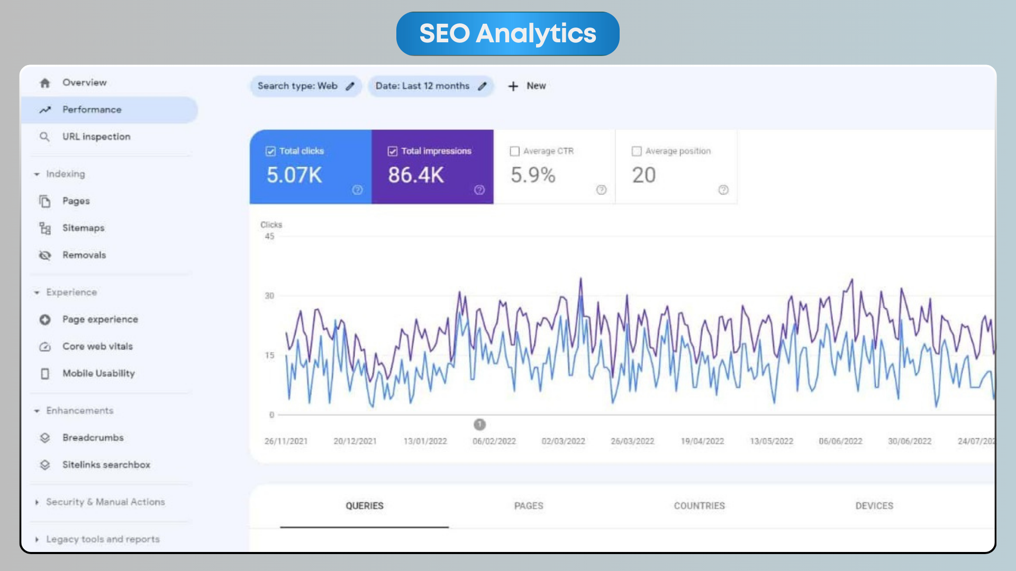This screenshot has width=1016, height=571.
Task: Collapse the Indexing section
Action: tap(37, 174)
